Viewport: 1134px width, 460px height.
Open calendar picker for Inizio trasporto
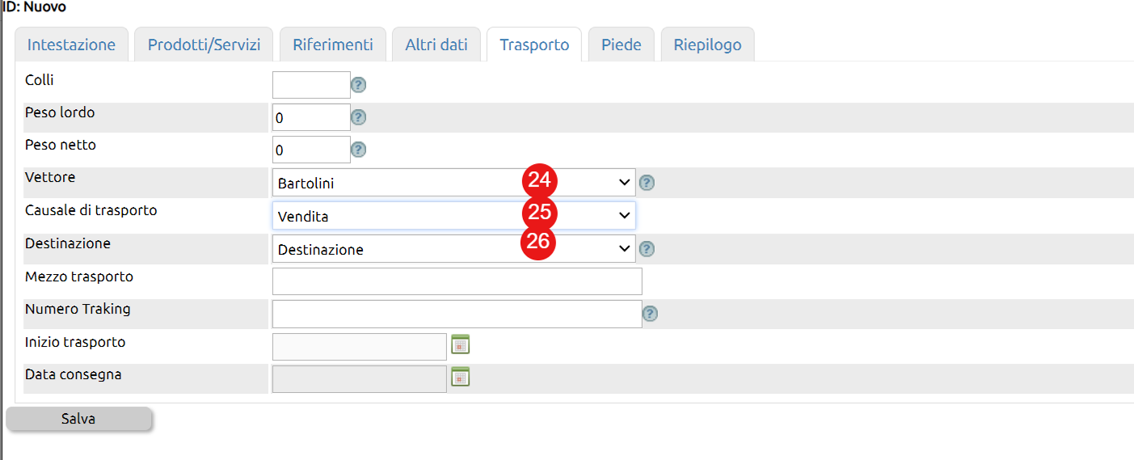460,344
